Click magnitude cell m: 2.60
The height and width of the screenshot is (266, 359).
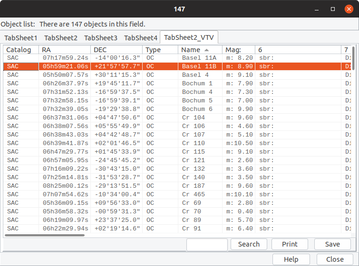tap(240, 160)
